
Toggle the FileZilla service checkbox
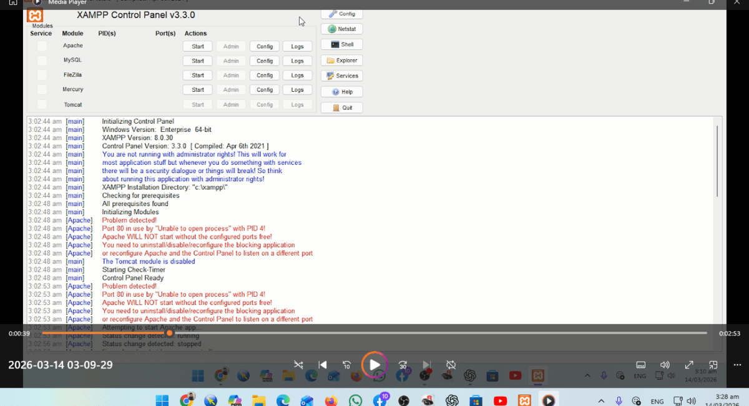(42, 75)
